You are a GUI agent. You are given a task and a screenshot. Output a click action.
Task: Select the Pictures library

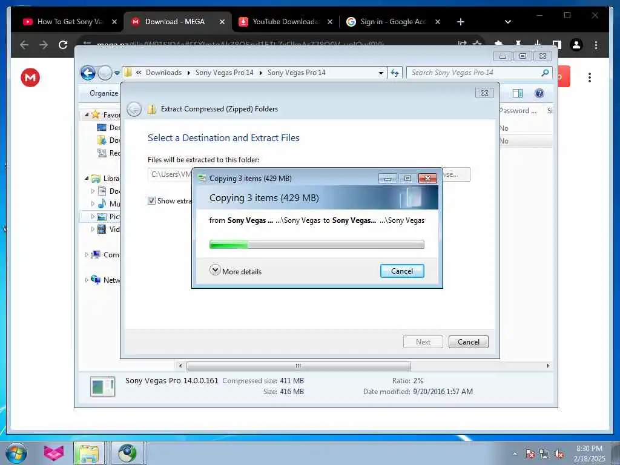108,216
